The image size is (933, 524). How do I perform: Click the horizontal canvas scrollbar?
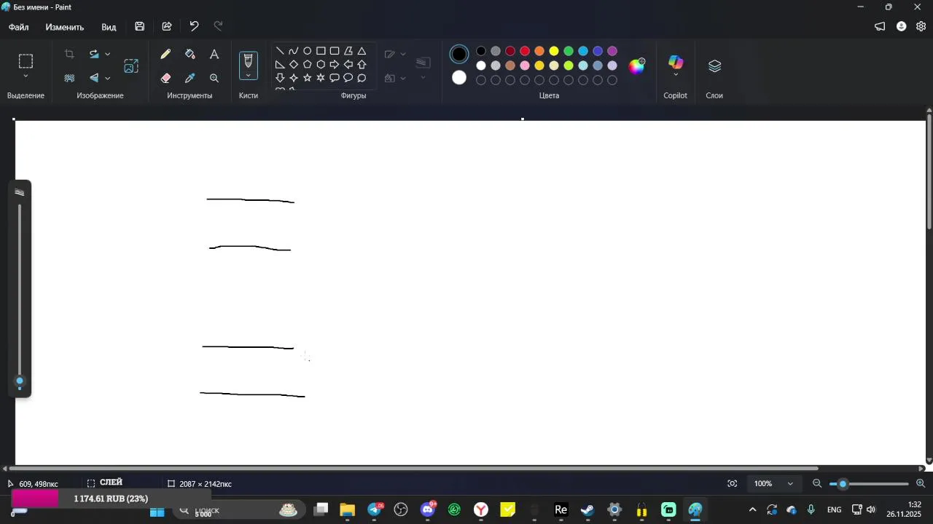413,469
